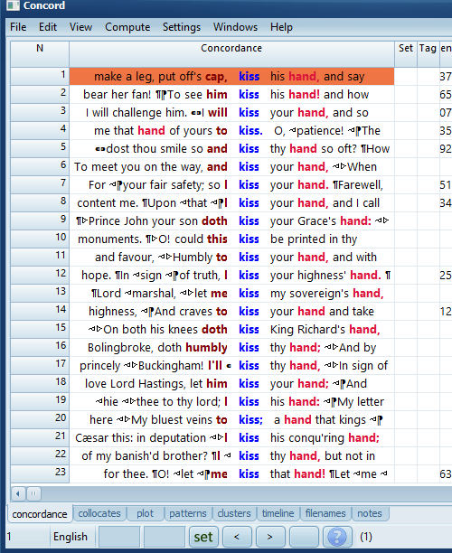Click the Concord application icon in title bar

coord(13,5)
